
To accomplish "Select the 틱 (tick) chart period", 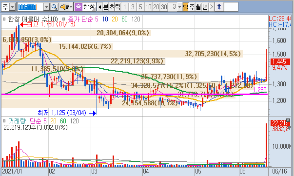I will tap(118, 7).
